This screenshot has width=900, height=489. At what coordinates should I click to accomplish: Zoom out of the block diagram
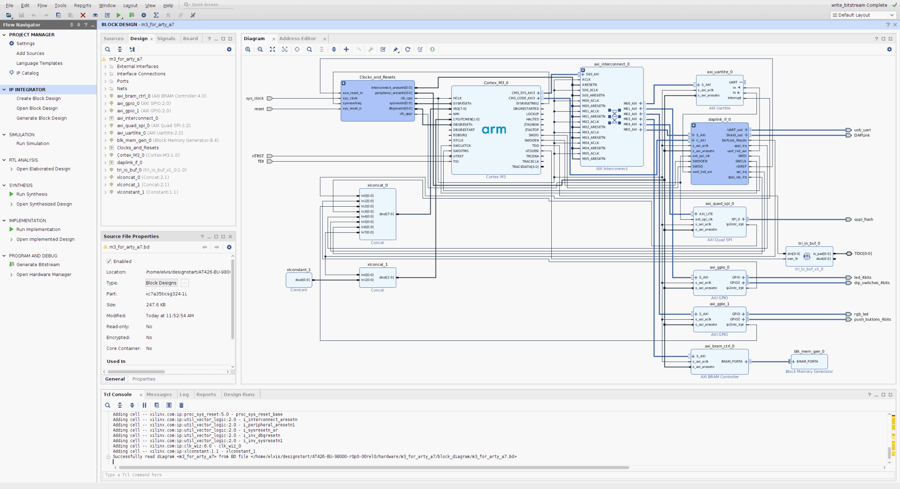[x=260, y=50]
